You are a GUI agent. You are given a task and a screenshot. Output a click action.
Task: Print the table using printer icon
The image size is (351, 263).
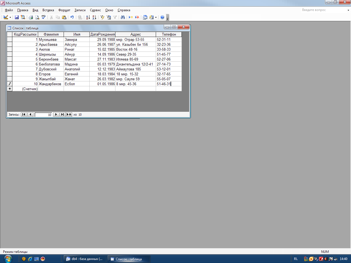31,17
